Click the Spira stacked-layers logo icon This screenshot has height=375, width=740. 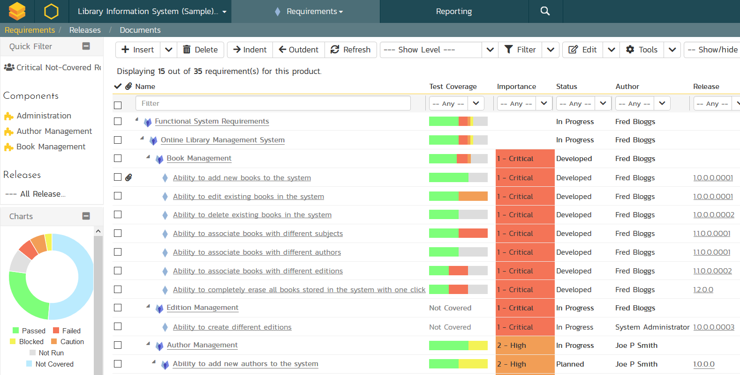[17, 11]
